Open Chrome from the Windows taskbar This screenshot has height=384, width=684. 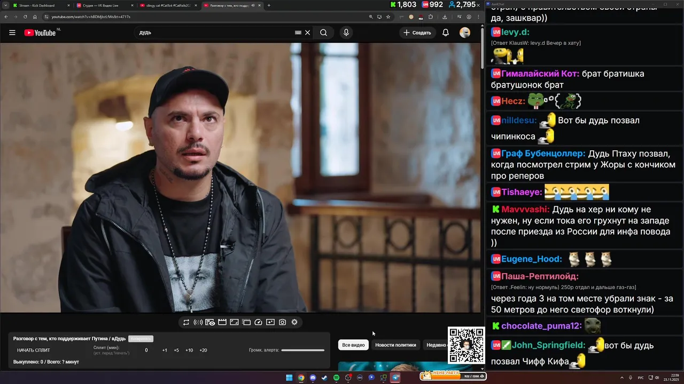[301, 378]
